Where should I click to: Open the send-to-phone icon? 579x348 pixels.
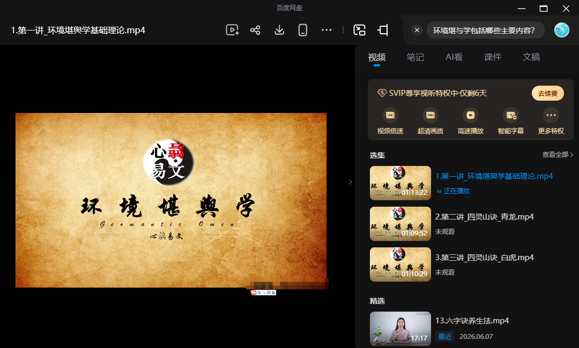click(303, 30)
